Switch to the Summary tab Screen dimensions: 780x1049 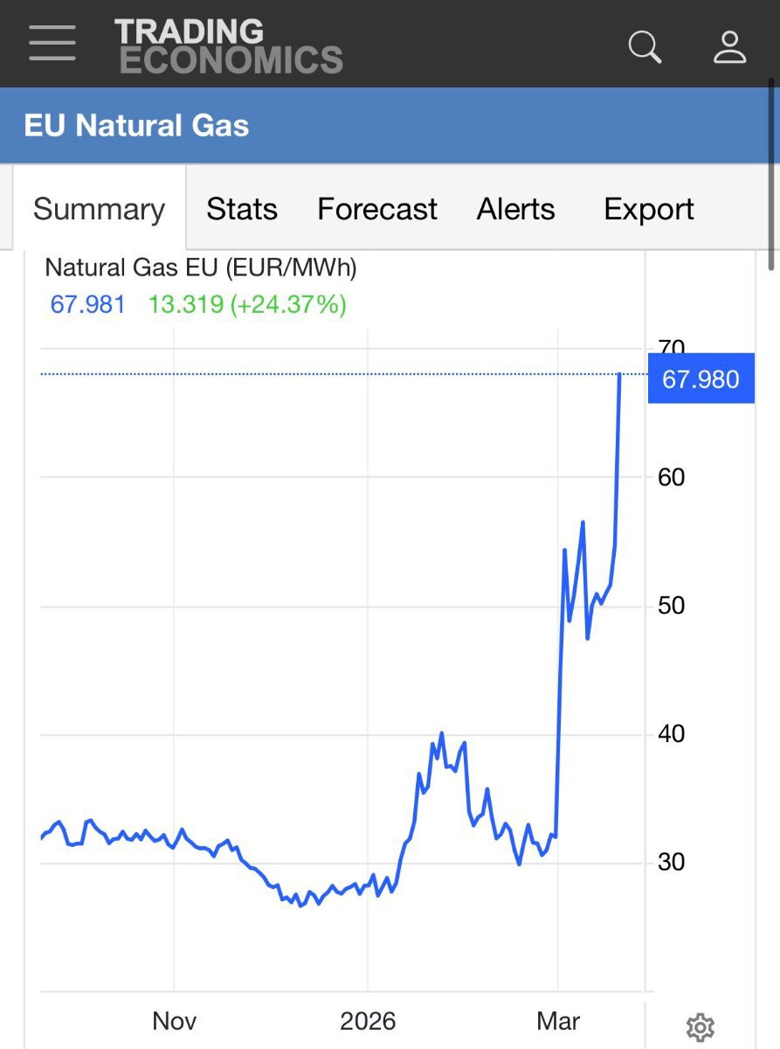click(x=99, y=210)
